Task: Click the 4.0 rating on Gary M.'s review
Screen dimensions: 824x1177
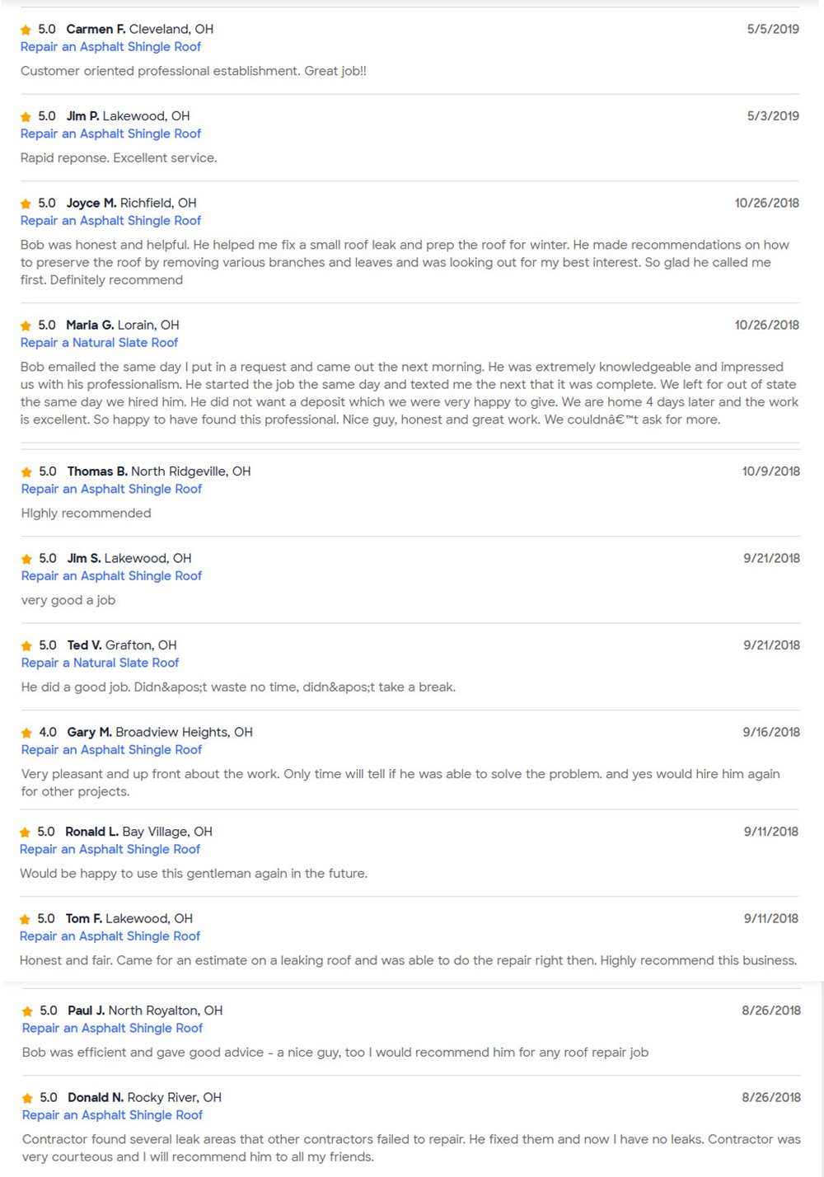Action: (x=48, y=732)
